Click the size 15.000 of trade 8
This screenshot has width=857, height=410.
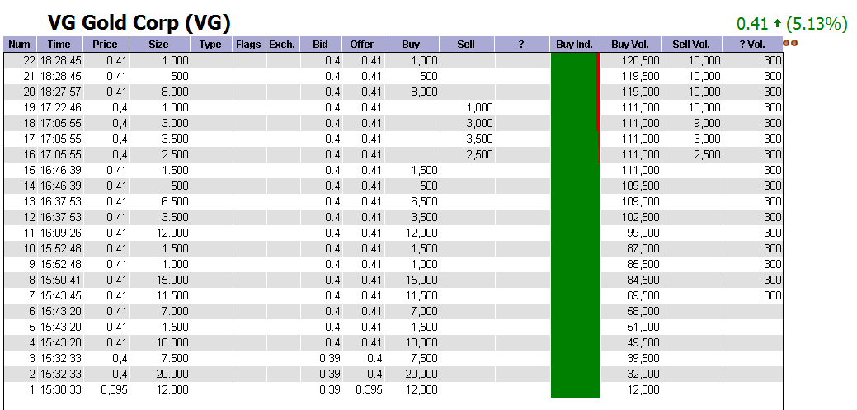coord(171,280)
